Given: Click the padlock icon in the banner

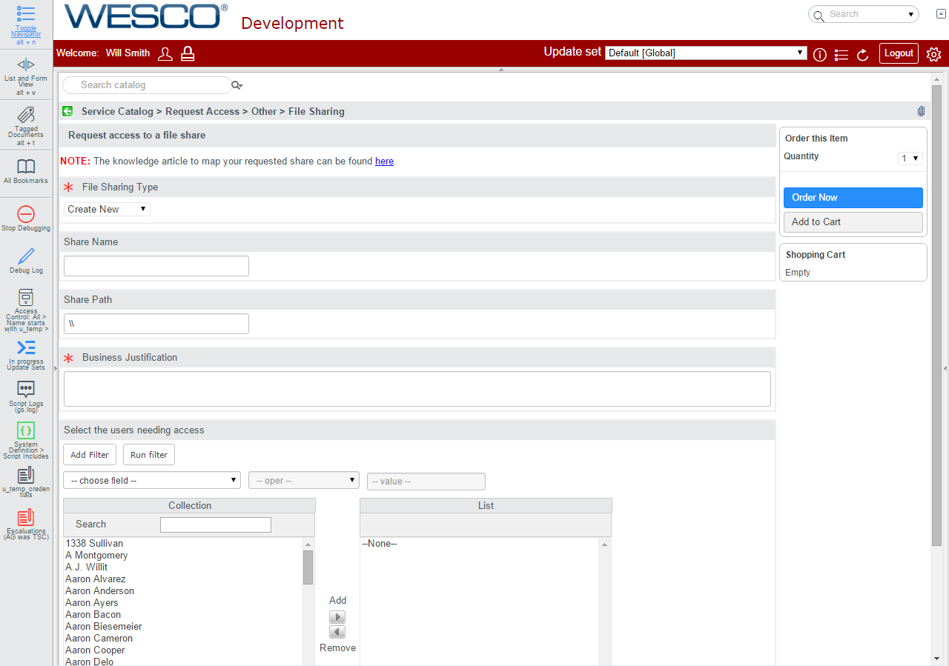Looking at the screenshot, I should (188, 53).
